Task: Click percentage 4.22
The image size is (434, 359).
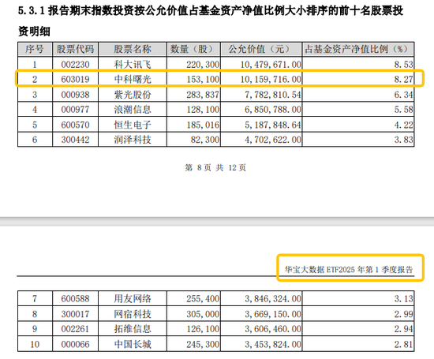Action: 403,125
